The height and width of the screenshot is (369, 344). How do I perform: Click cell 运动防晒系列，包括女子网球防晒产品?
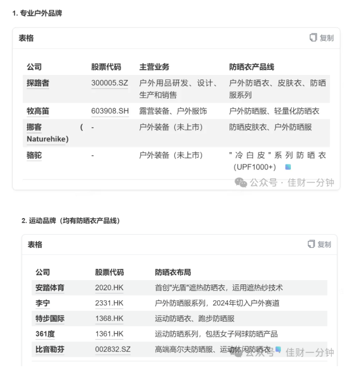pos(216,334)
